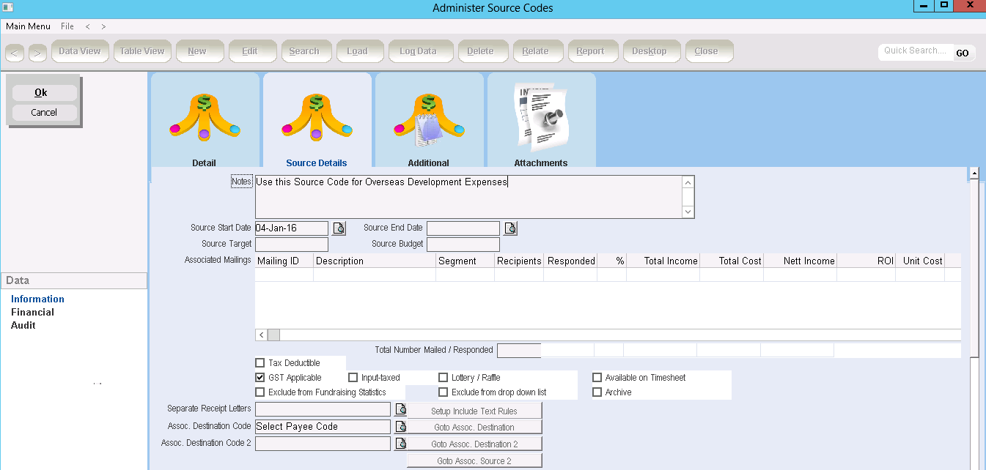Click the Separate Receipt Letters lookup icon
Screen dimensions: 986x470
[x=400, y=409]
